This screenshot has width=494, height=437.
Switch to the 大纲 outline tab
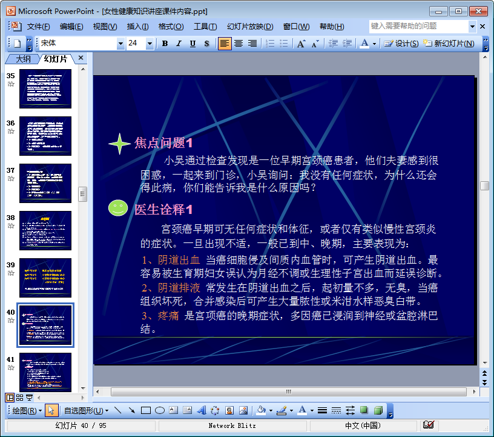[23, 59]
